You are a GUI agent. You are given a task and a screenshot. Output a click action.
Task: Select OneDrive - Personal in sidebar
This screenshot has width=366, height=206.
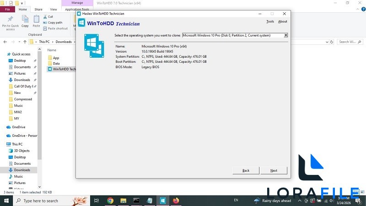point(25,136)
